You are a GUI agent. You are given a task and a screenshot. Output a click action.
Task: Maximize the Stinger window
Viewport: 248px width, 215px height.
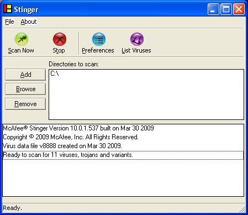[x=226, y=9]
